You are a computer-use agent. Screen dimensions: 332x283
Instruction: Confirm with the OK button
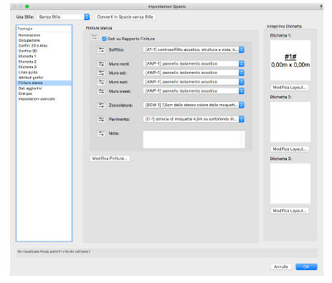tap(306, 266)
